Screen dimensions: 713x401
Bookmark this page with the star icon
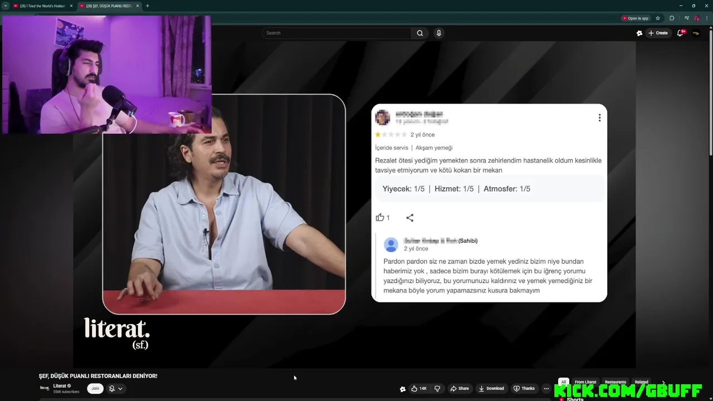658,18
